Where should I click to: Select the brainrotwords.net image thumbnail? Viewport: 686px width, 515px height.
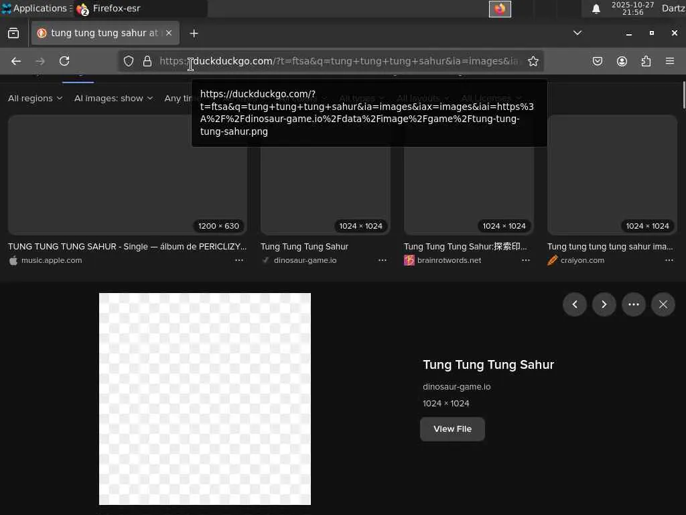[x=468, y=190]
